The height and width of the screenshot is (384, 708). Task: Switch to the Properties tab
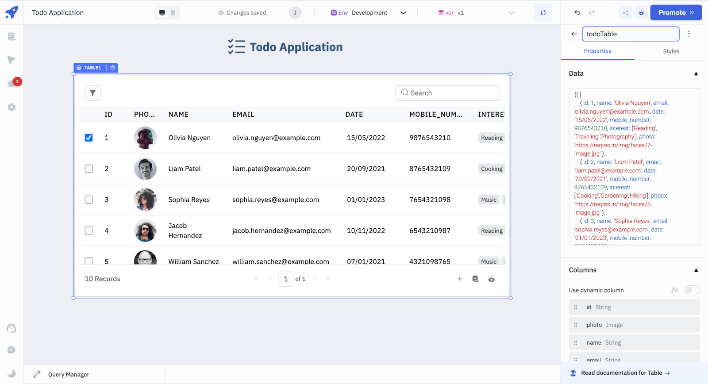click(x=597, y=51)
